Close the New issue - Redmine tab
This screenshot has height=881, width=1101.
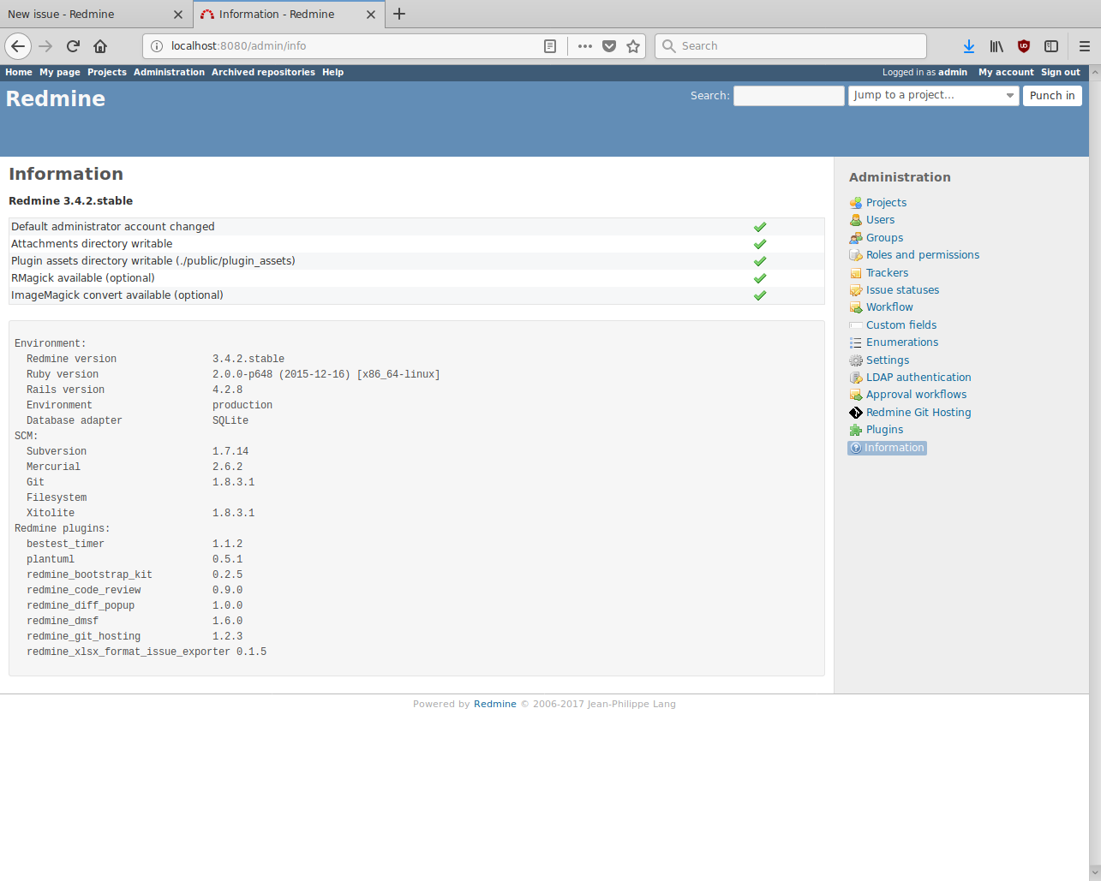tap(177, 15)
